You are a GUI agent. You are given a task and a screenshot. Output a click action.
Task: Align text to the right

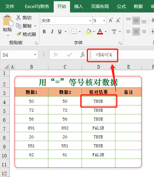(144, 31)
